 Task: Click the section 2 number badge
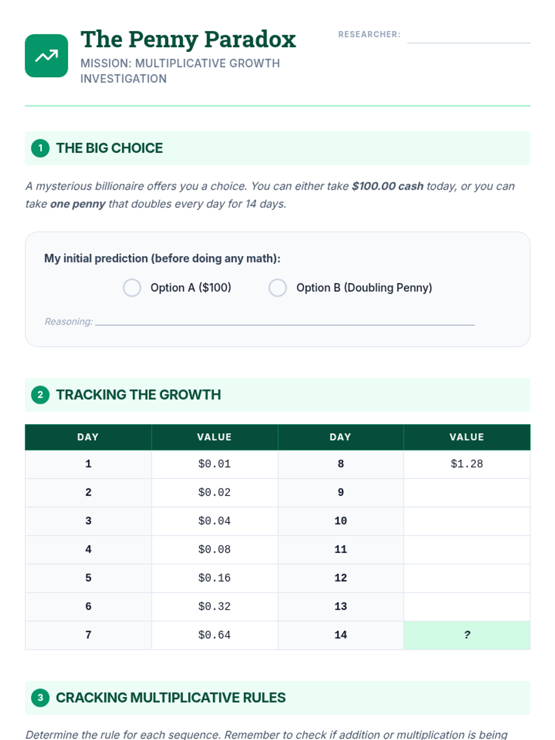point(40,395)
